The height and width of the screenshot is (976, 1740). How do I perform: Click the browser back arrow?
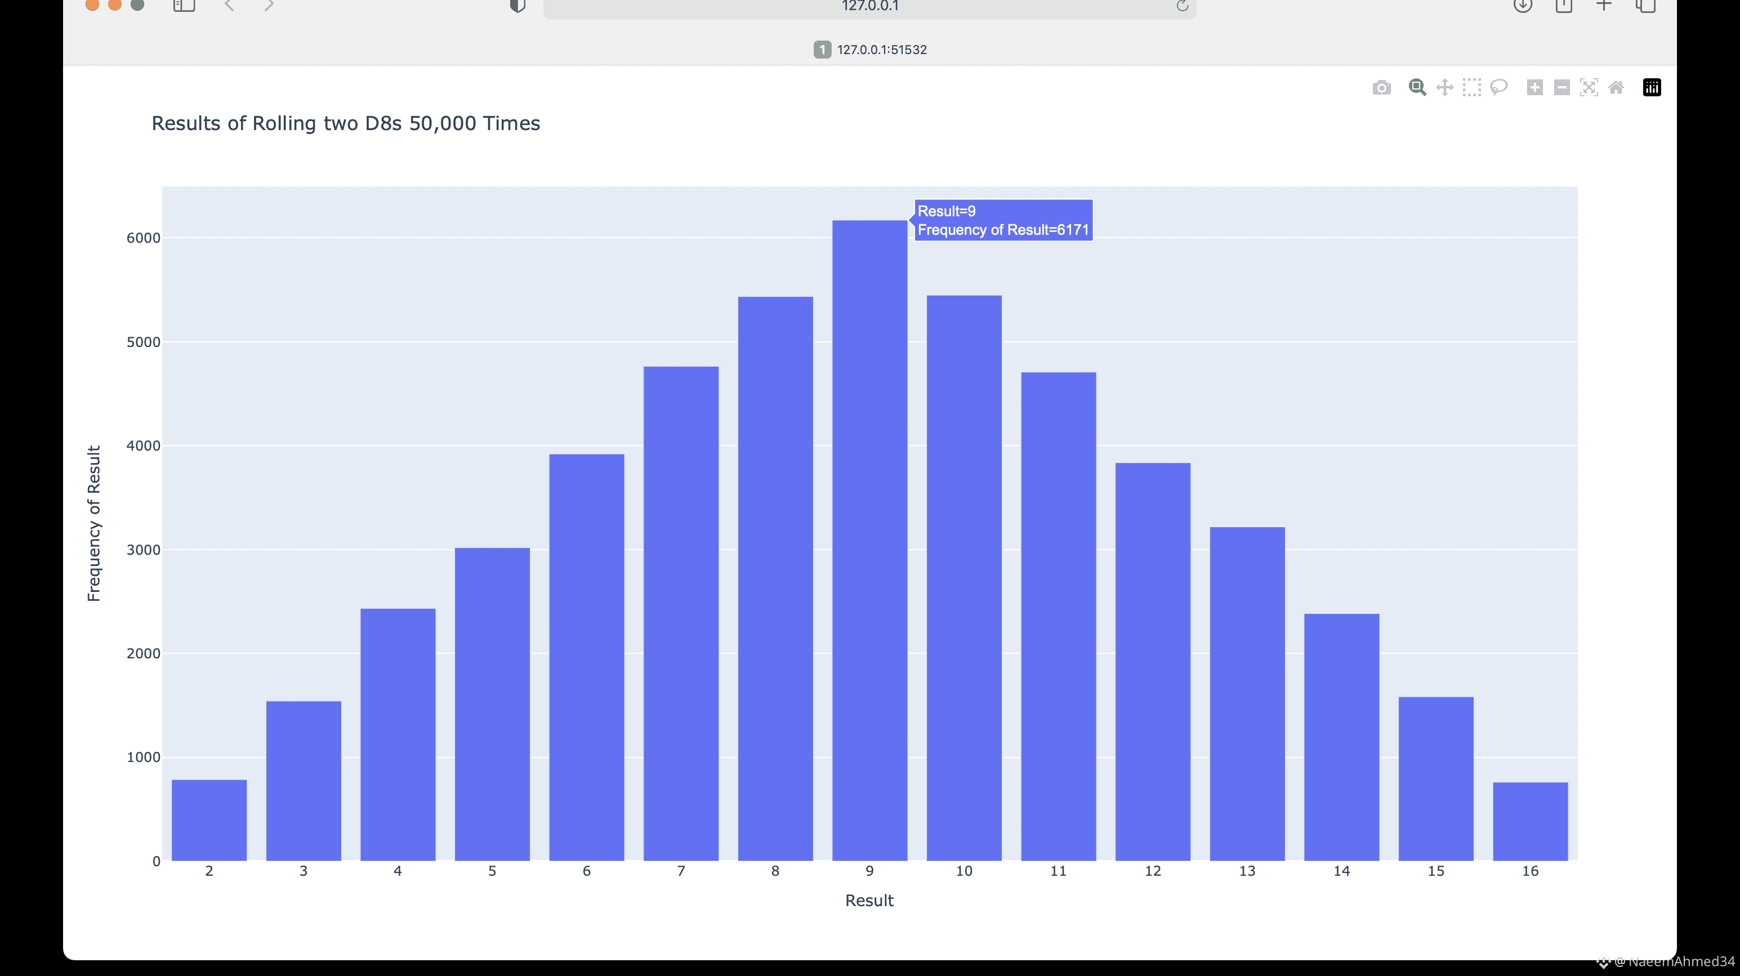coord(230,6)
